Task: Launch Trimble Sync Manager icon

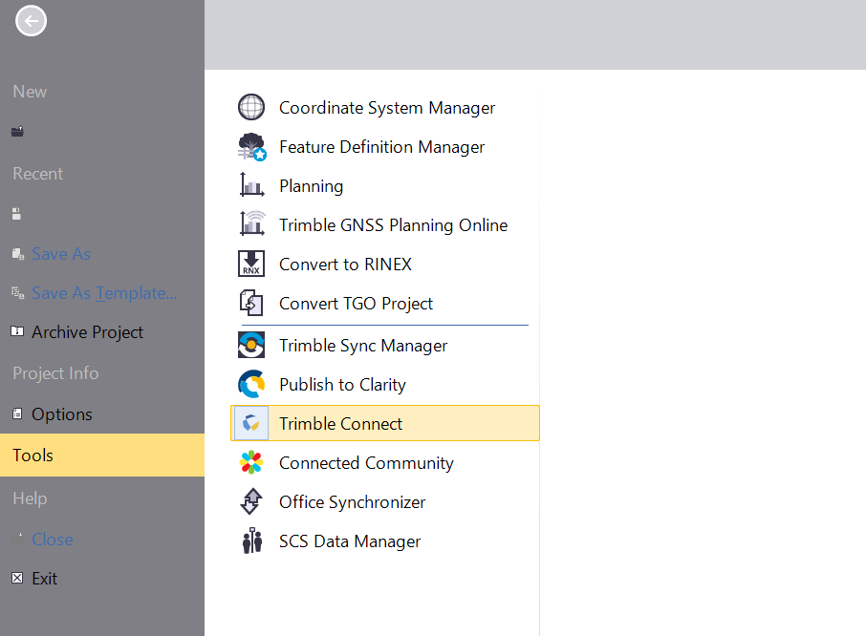Action: coord(251,346)
